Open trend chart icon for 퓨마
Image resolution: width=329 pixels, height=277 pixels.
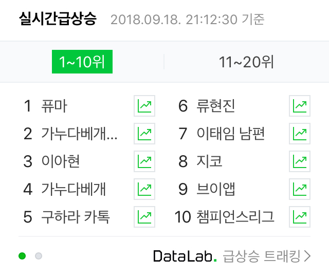[144, 106]
